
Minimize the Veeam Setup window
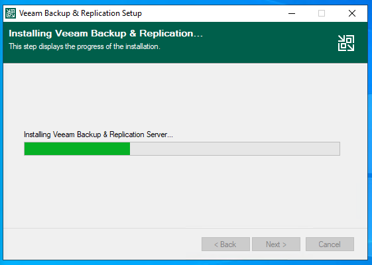point(292,13)
